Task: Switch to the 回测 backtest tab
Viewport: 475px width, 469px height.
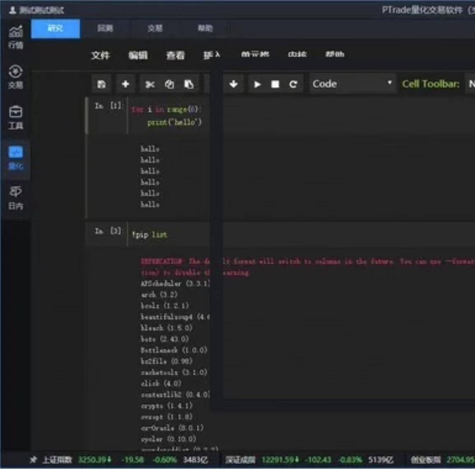Action: 105,29
